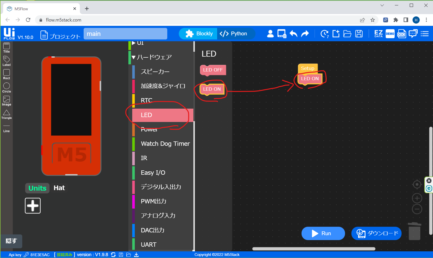Click status bar download arrow icon
Image resolution: width=433 pixels, height=258 pixels.
point(136,255)
